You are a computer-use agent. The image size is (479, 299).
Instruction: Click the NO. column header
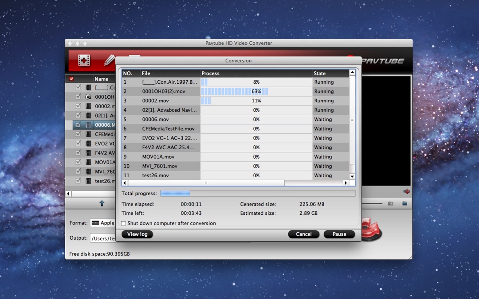(131, 73)
